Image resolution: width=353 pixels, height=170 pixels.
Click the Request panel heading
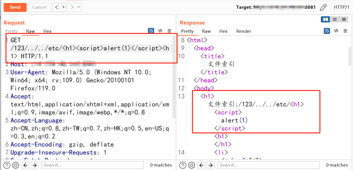[x=14, y=23]
